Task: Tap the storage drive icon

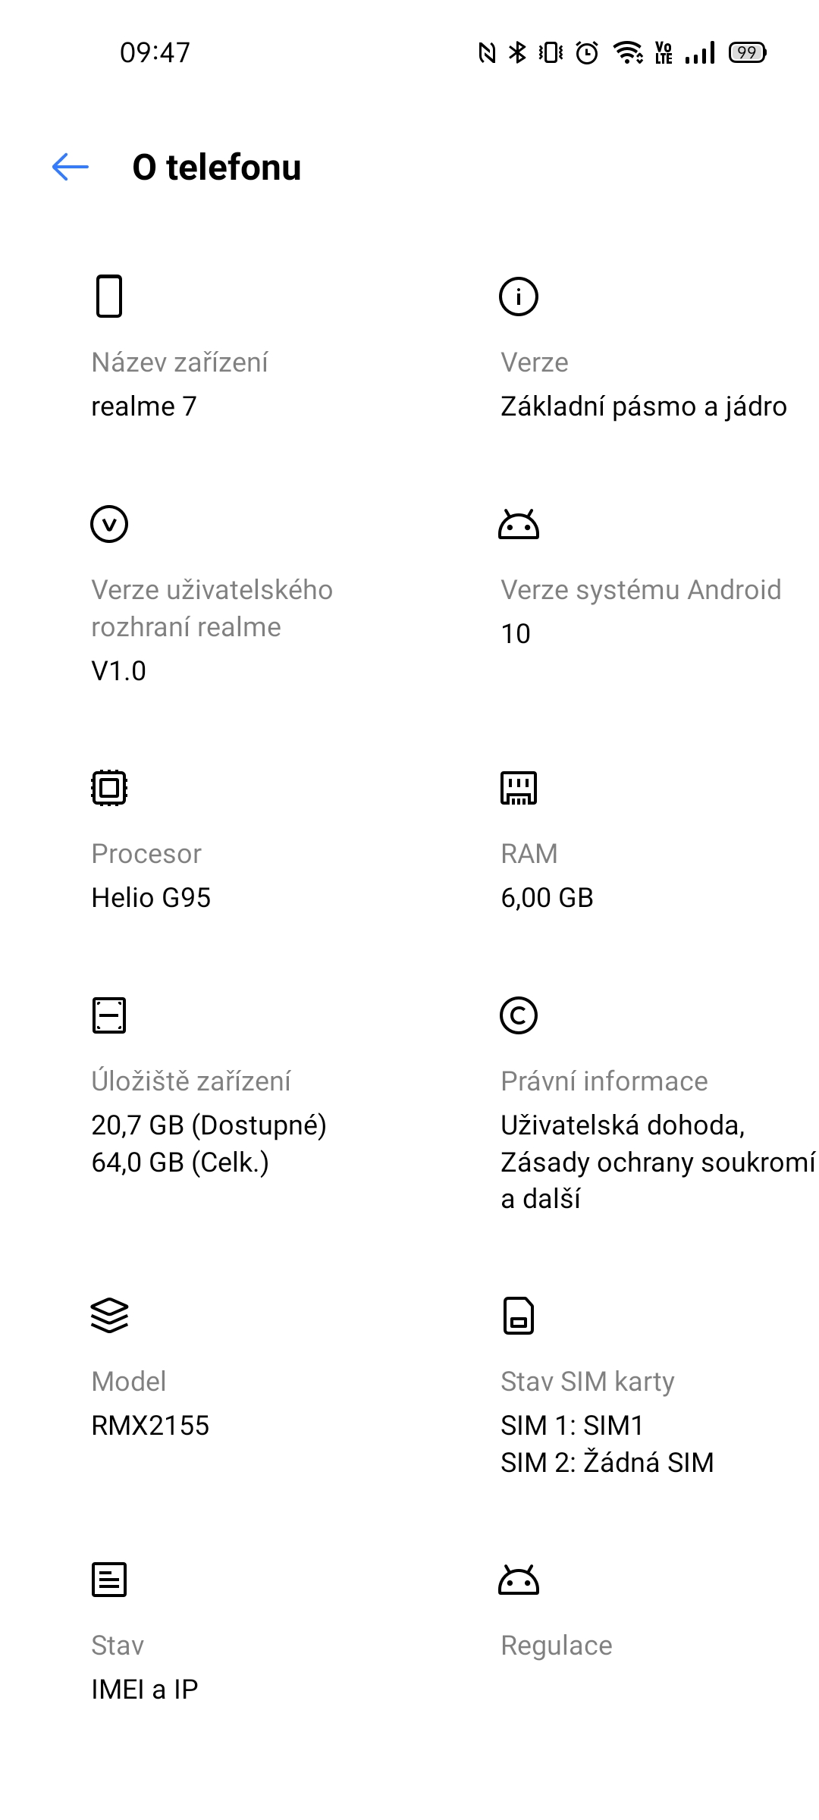Action: tap(109, 1015)
